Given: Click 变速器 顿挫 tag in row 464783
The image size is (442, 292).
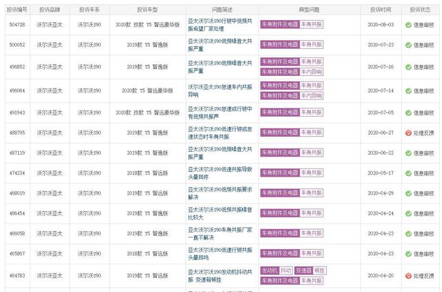Looking at the screenshot, I should (x=310, y=271).
